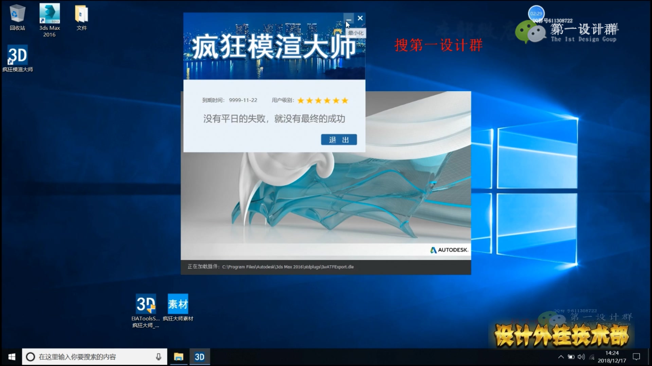Open the Windows Start menu
Image resolution: width=652 pixels, height=366 pixels.
coord(11,357)
